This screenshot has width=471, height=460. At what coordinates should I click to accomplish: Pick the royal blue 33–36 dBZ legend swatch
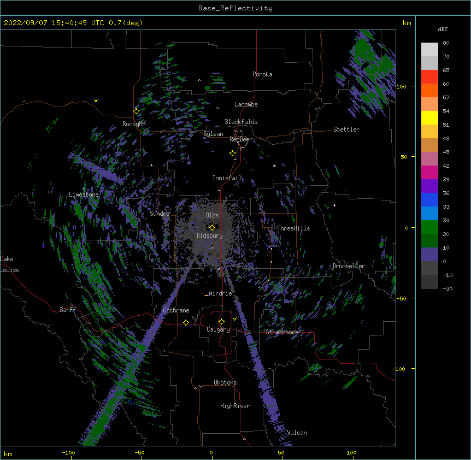429,199
